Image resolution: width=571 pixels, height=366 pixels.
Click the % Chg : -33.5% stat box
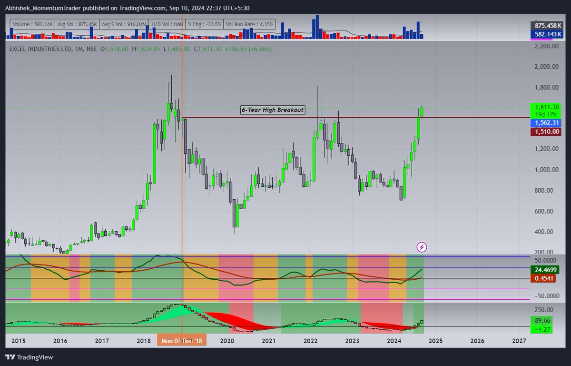click(x=205, y=24)
